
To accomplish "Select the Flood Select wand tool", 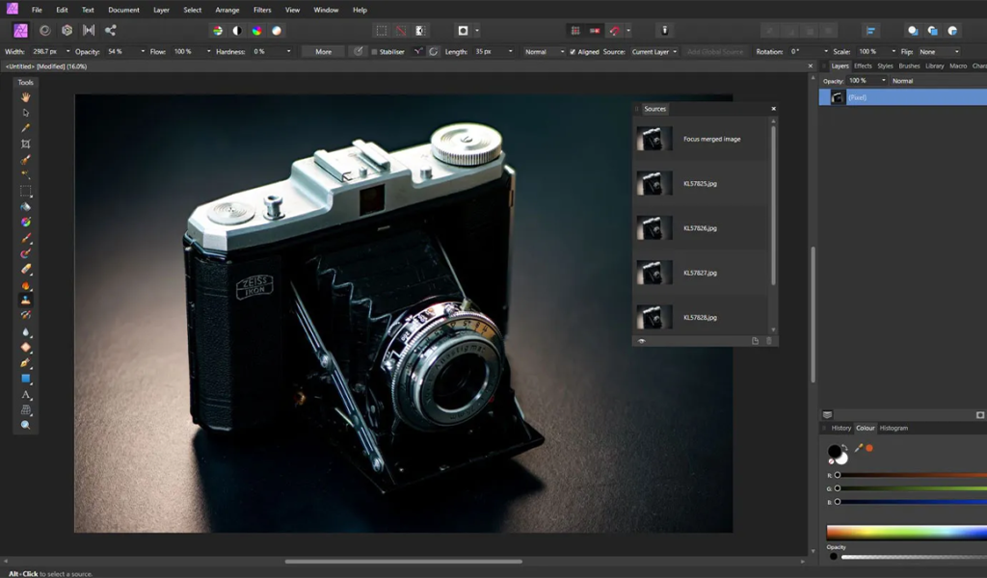I will [26, 175].
